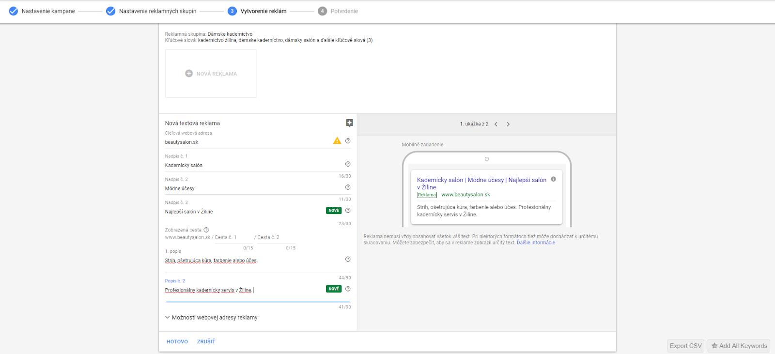The height and width of the screenshot is (354, 775).
Task: Click the 16/30 character counter
Action: coord(345,176)
